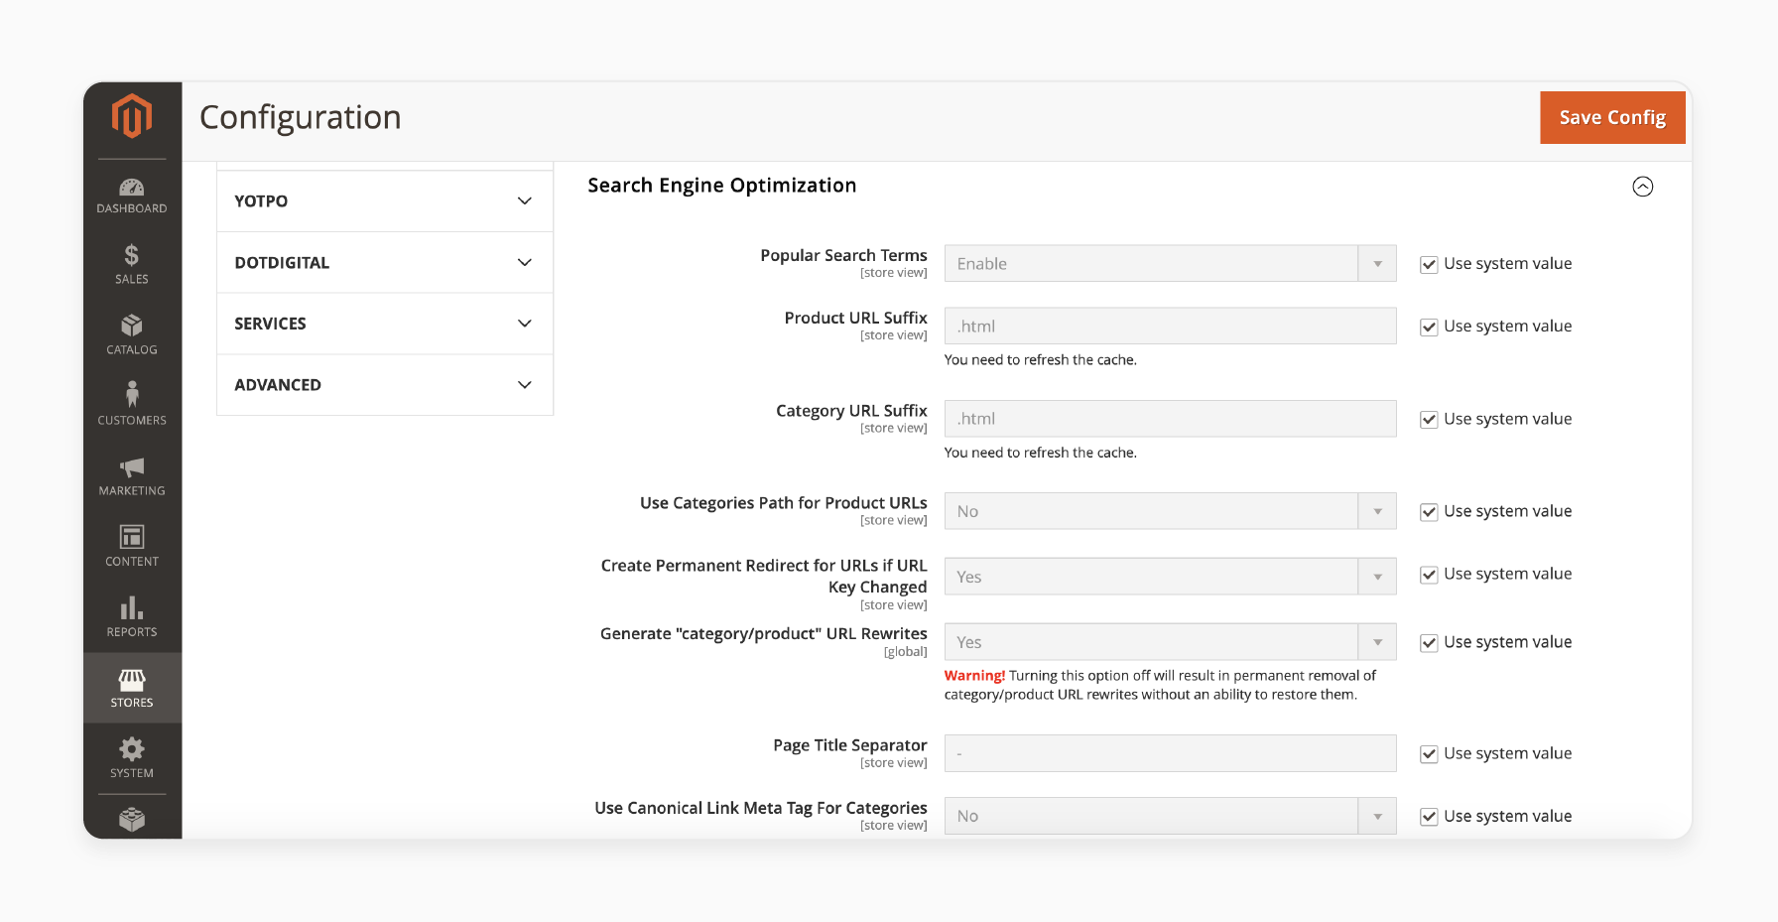Viewport: 1778px width, 922px height.
Task: Uncheck Use system value for URL Rewrites
Action: pos(1429,643)
